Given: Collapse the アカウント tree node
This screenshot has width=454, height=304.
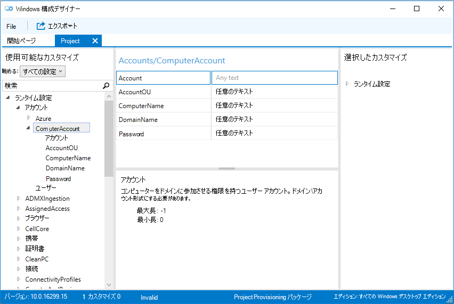Looking at the screenshot, I should click(18, 108).
